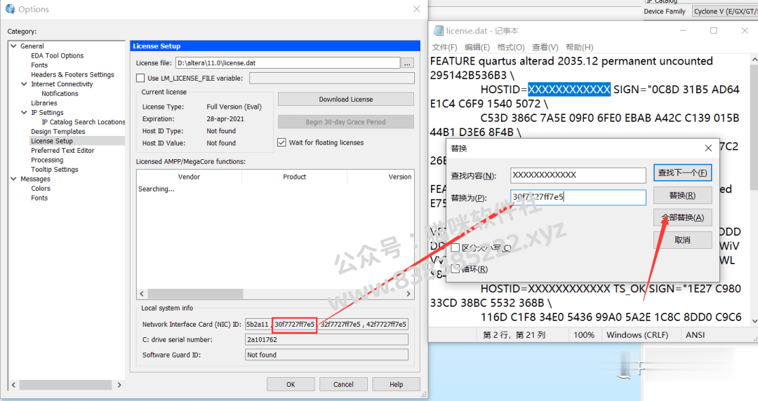Click ANSI encoding in Notepad status bar
This screenshot has width=758, height=401.
point(695,335)
